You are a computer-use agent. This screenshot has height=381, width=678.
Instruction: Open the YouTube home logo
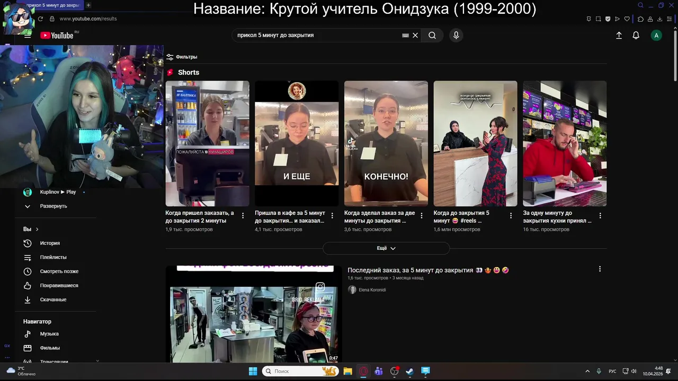(x=57, y=35)
